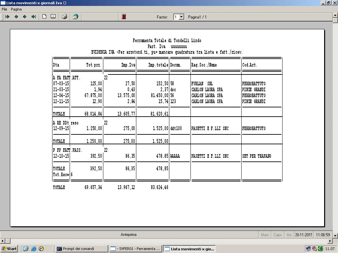Click the globe export toolbar icon
Image resolution: width=338 pixels, height=253 pixels.
click(76, 16)
